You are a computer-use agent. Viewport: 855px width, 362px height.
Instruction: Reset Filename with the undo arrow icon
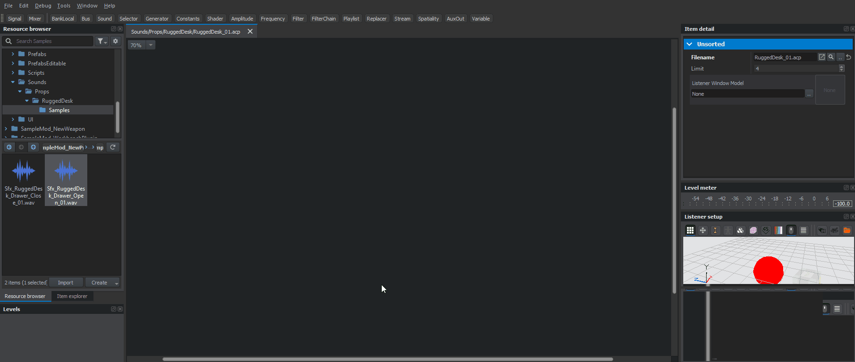click(849, 57)
